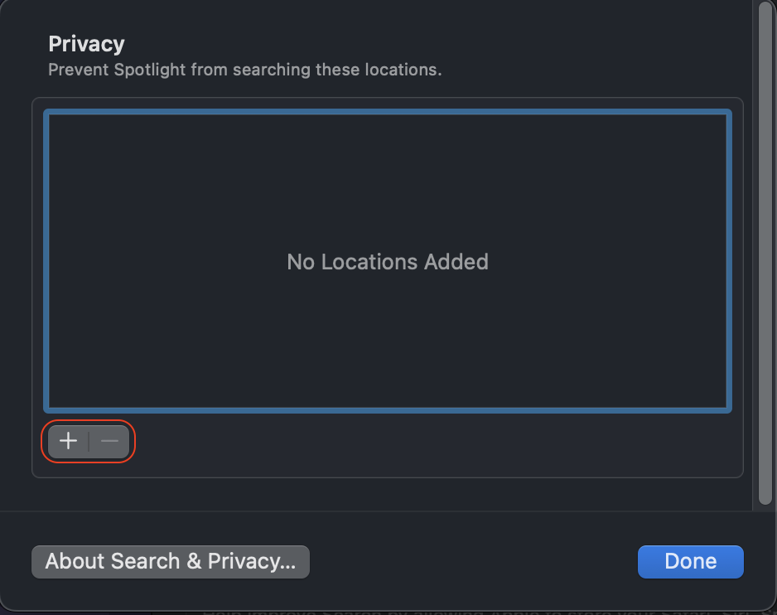Open About Search & Privacy information
777x615 pixels.
(170, 561)
